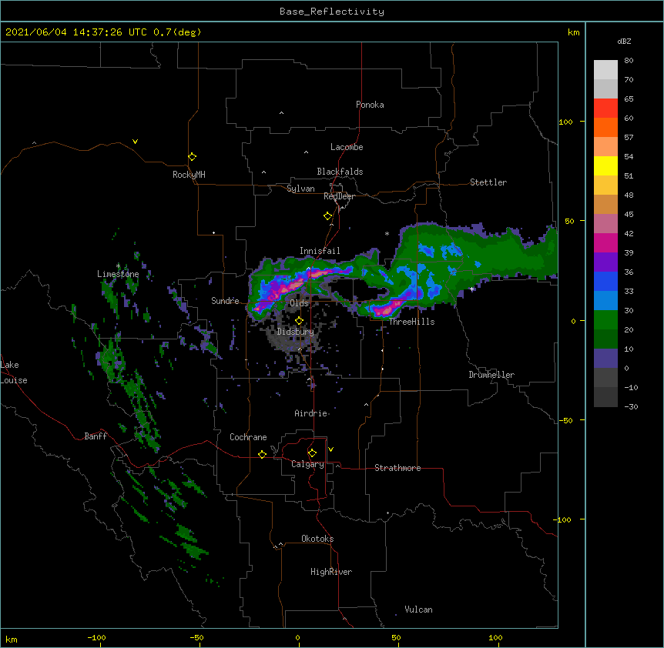664x648 pixels.
Task: Select the yellow diamond marker above Calgary label
Action: [x=312, y=453]
